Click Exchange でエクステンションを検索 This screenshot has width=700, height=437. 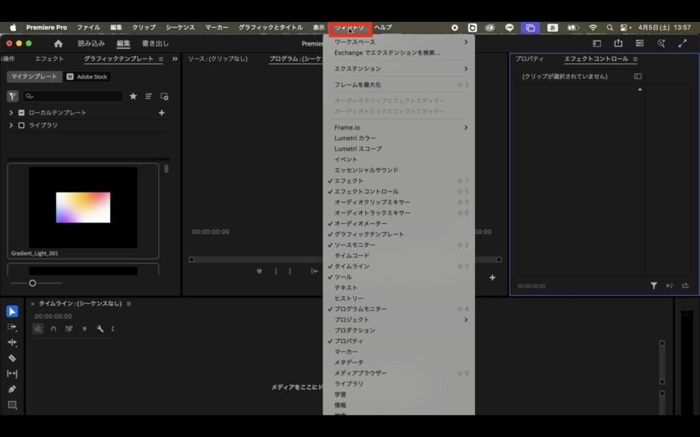pos(399,53)
